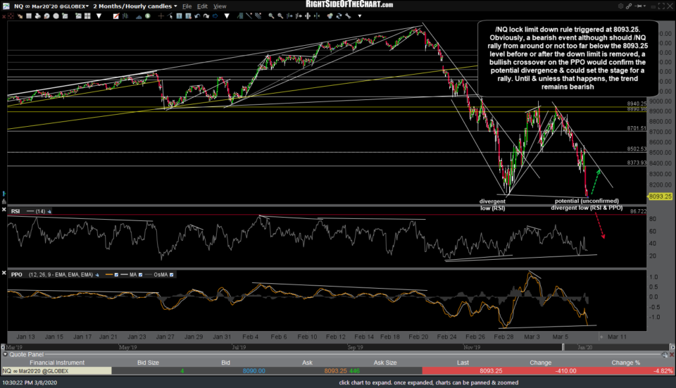676x388 pixels.
Task: Click the blue right arrow icon
Action: point(215,16)
